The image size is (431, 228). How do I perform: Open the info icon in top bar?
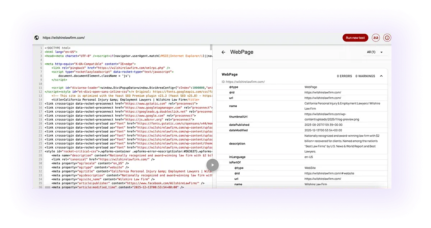(x=387, y=38)
